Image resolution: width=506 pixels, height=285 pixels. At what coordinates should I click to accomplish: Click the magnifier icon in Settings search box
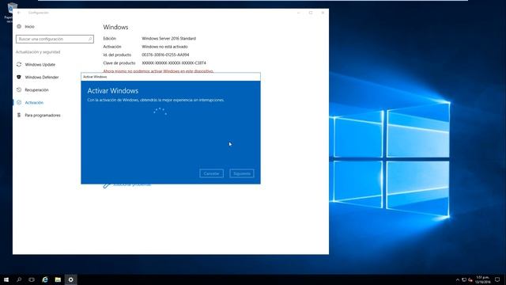point(90,39)
